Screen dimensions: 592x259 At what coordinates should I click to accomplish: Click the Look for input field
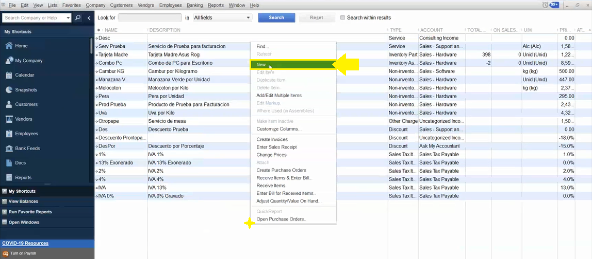tap(150, 17)
